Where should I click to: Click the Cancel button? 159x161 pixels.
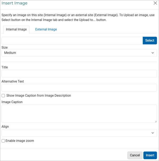[135, 155]
